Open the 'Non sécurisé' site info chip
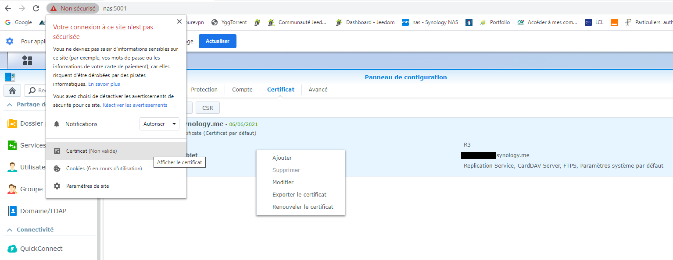The width and height of the screenshot is (673, 260). [73, 8]
